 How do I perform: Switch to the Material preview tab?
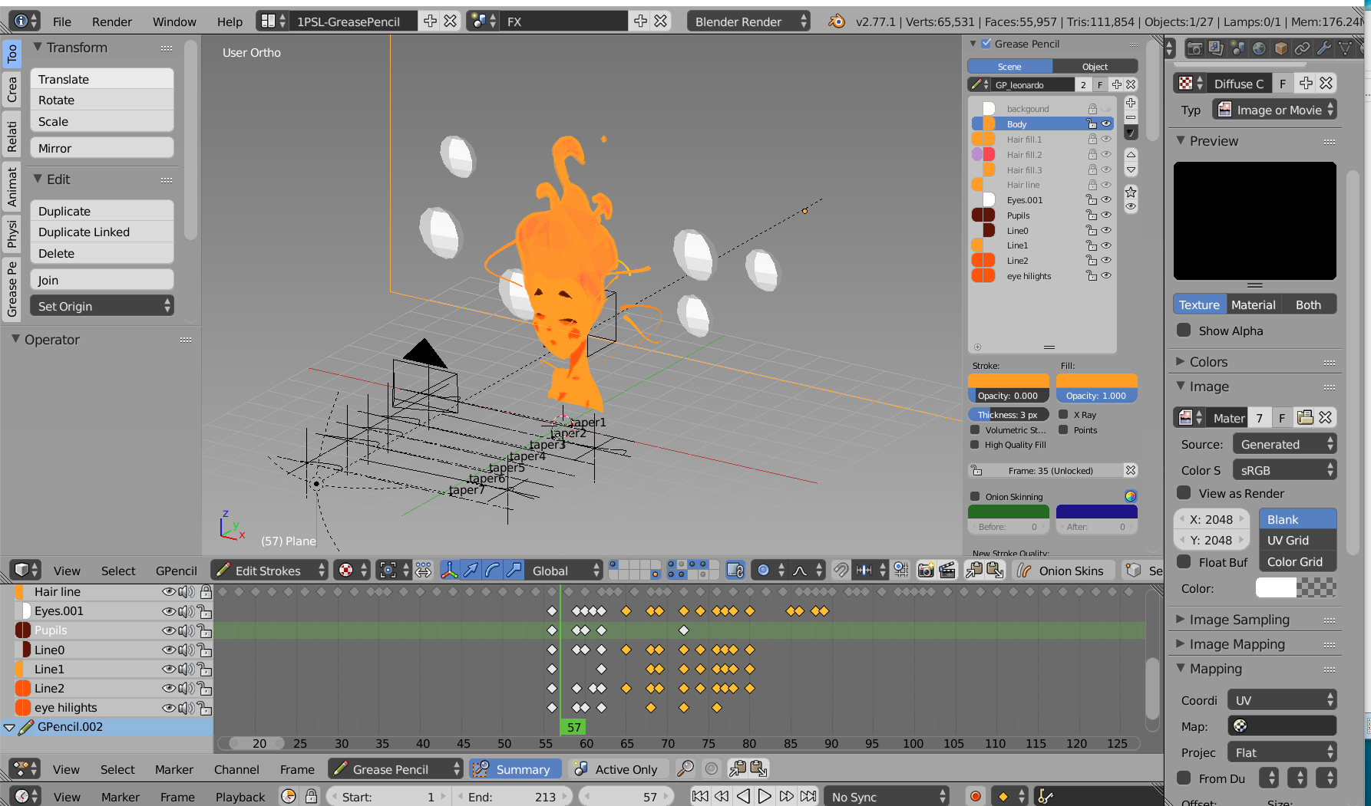(1253, 304)
